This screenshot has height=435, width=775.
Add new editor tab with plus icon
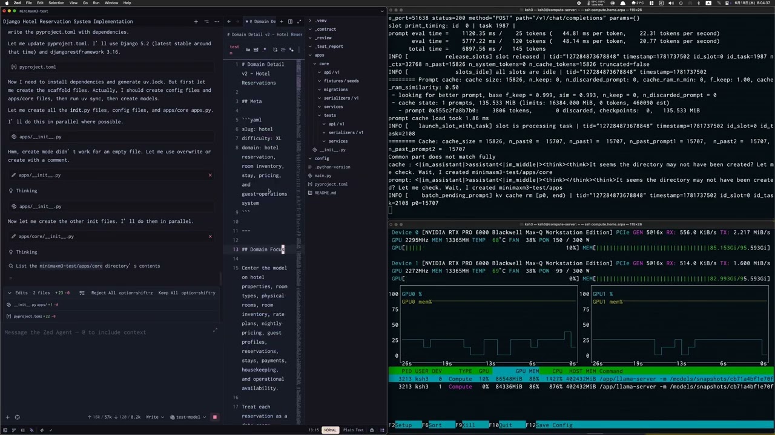coord(282,21)
